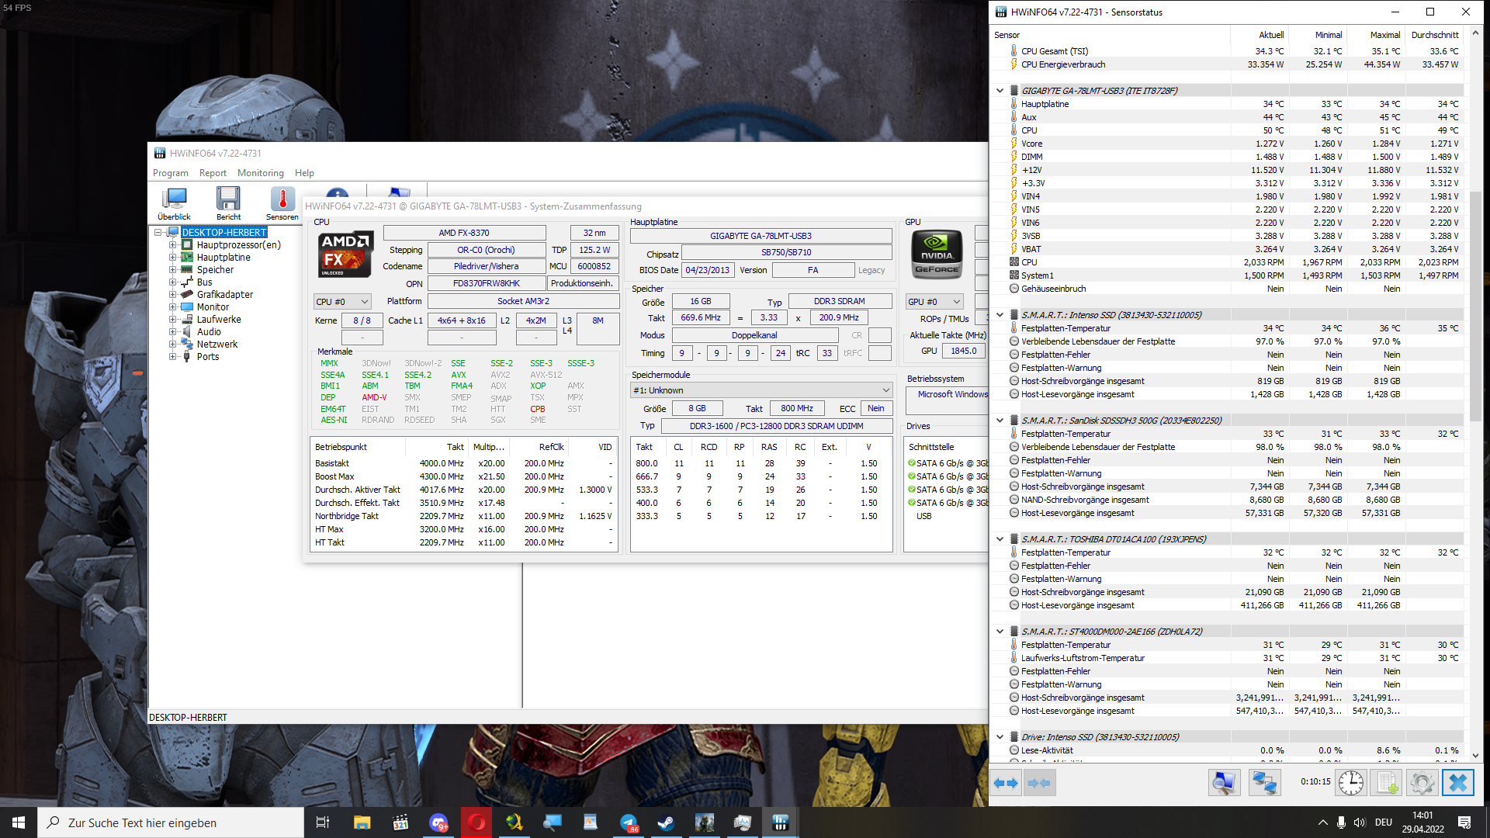Open the memory module '#1: Unknown' dropdown

(x=761, y=390)
